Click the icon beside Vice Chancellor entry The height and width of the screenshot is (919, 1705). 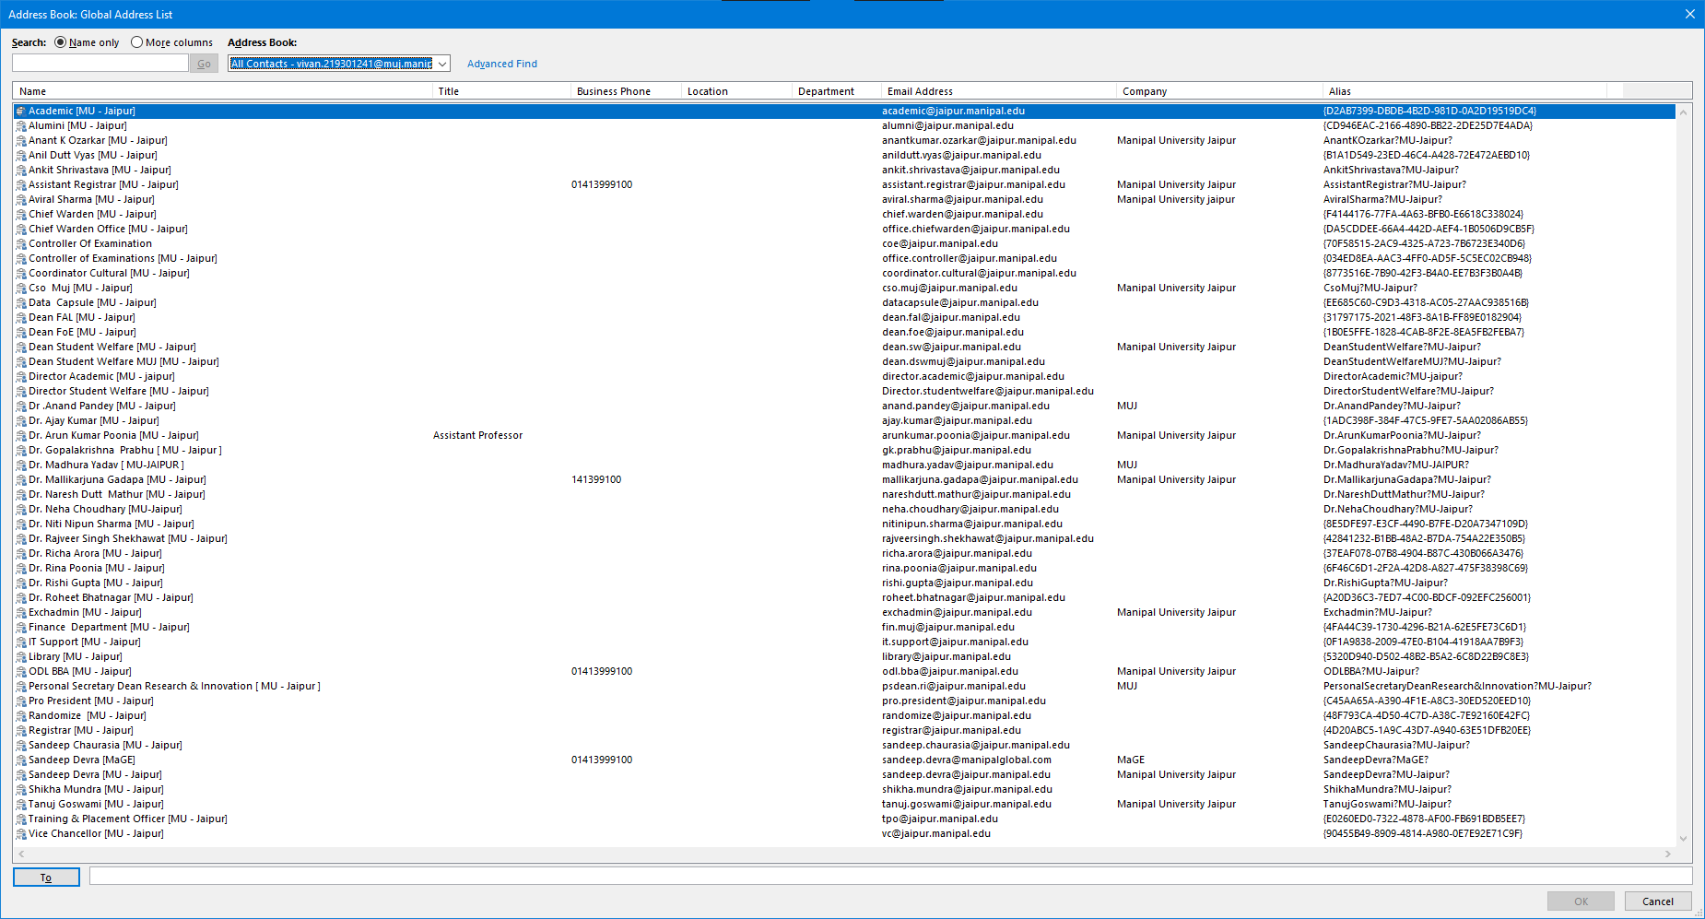(x=21, y=834)
